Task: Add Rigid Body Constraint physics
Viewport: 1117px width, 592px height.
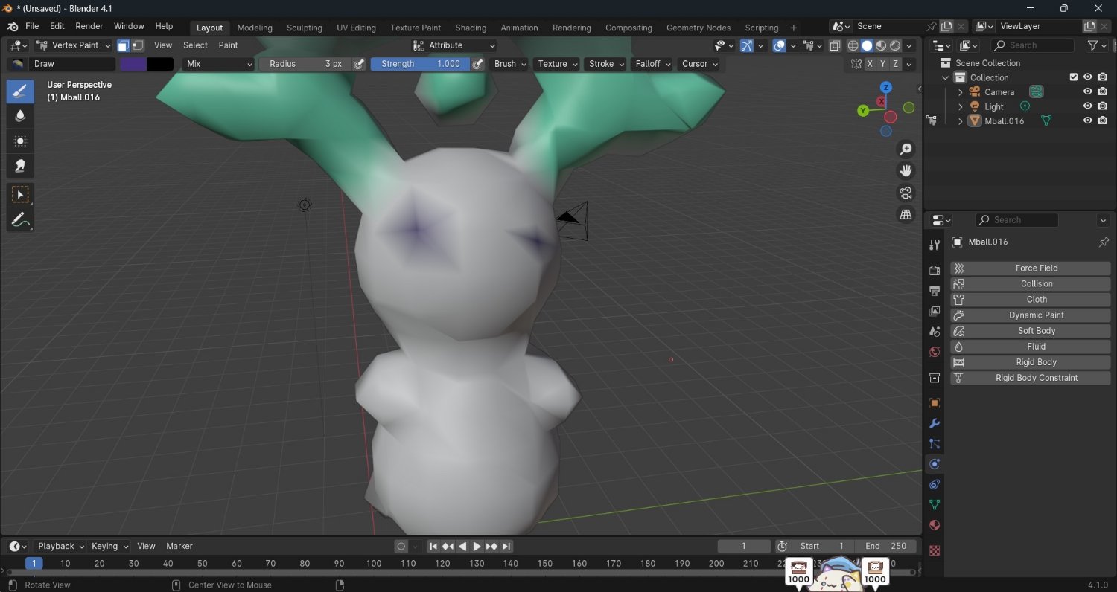Action: point(1031,378)
